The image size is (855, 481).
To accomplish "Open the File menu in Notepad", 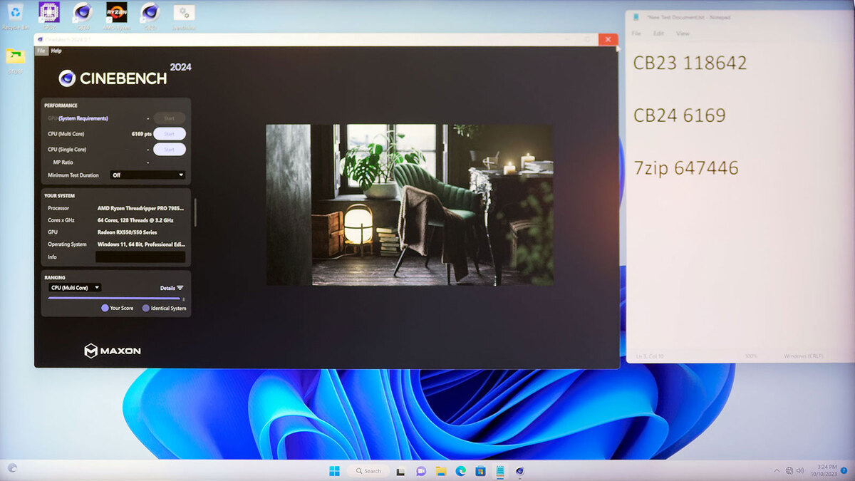I will pos(636,33).
